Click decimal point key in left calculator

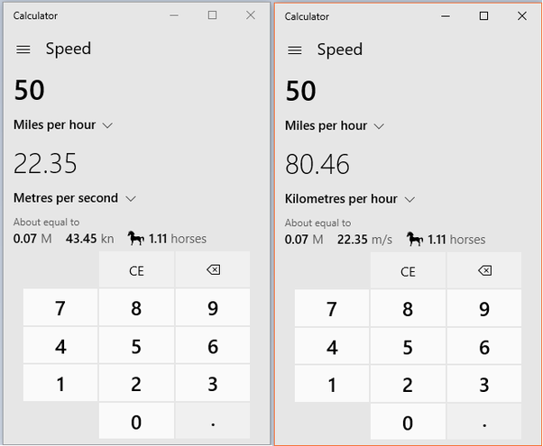coord(213,421)
